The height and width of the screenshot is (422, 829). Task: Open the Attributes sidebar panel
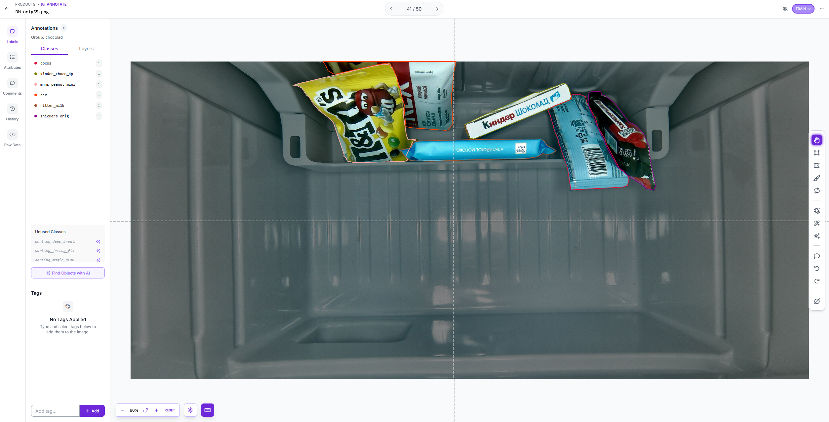pos(12,61)
